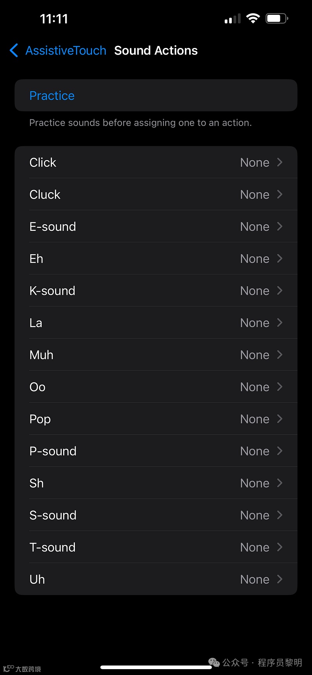Open the Practice sounds option

[52, 96]
